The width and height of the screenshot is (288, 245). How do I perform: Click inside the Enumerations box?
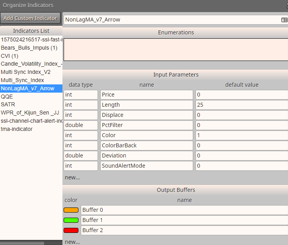point(176,50)
